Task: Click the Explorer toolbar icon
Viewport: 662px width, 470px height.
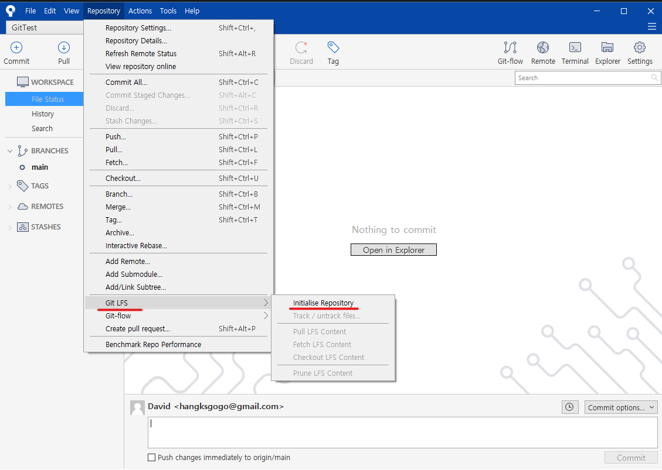Action: pyautogui.click(x=607, y=52)
